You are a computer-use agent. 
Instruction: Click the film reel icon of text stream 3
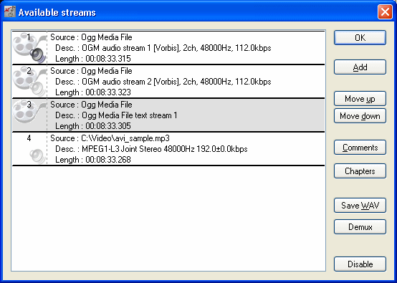click(29, 112)
